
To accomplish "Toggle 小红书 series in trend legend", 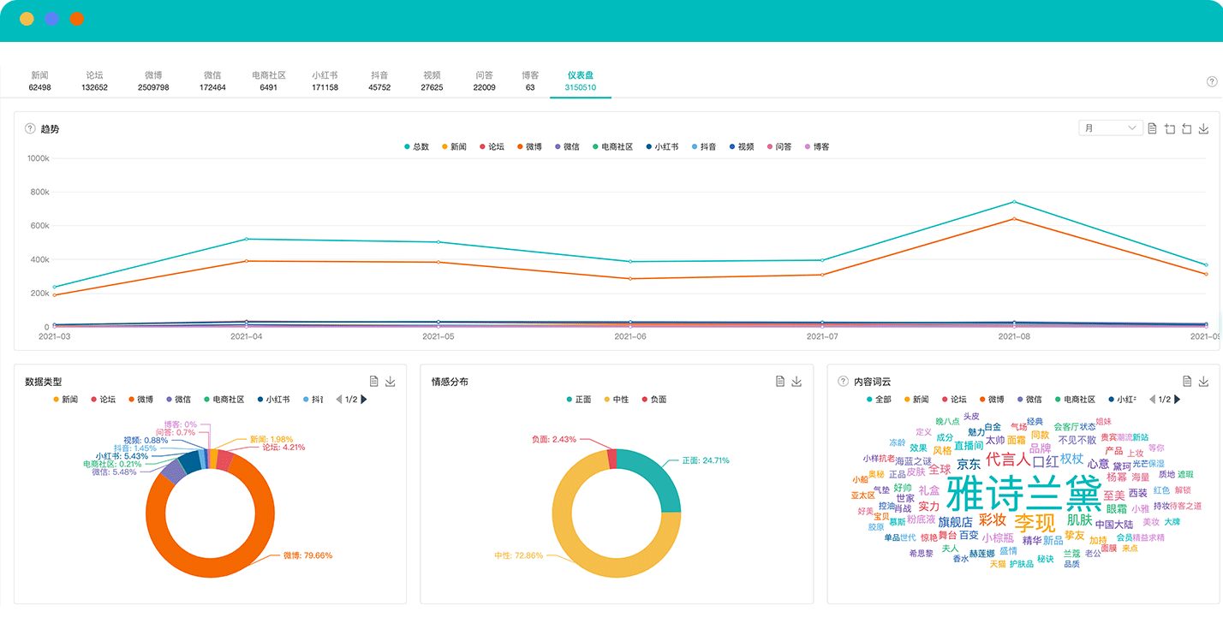I will pyautogui.click(x=662, y=147).
